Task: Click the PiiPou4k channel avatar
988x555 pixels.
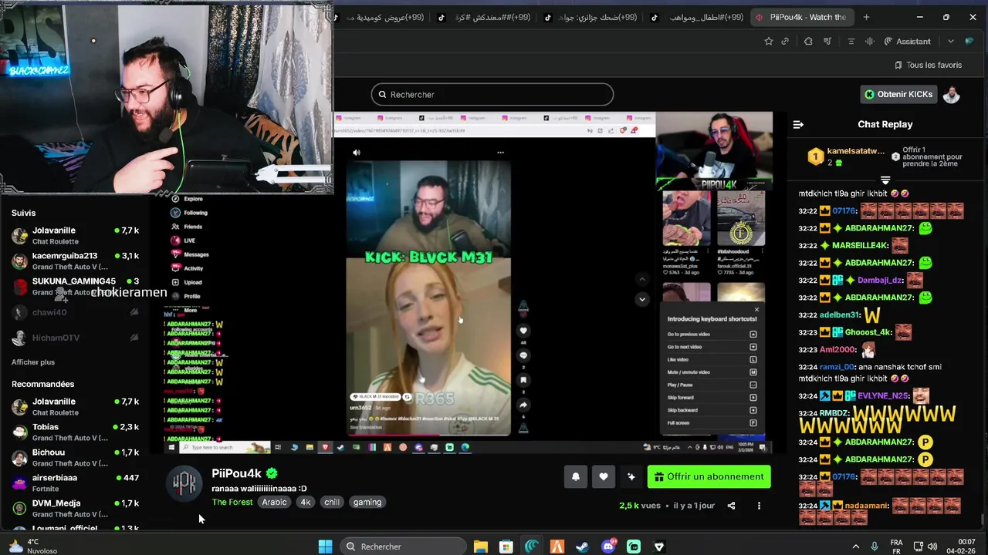Action: click(x=184, y=483)
